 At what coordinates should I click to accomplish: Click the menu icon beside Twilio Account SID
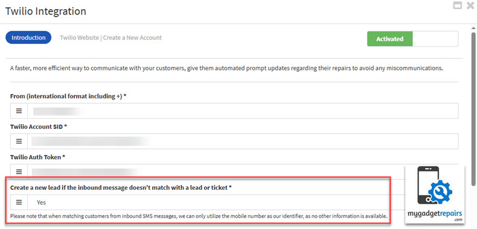(x=19, y=141)
